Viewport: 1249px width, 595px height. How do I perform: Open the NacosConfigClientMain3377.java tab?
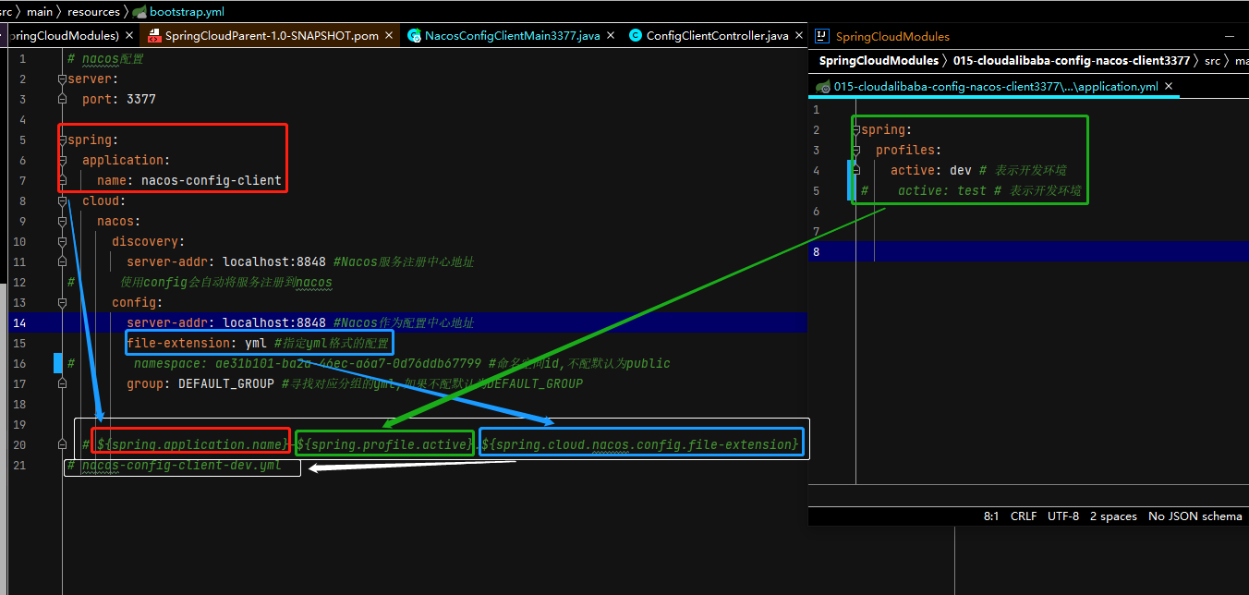pos(513,35)
